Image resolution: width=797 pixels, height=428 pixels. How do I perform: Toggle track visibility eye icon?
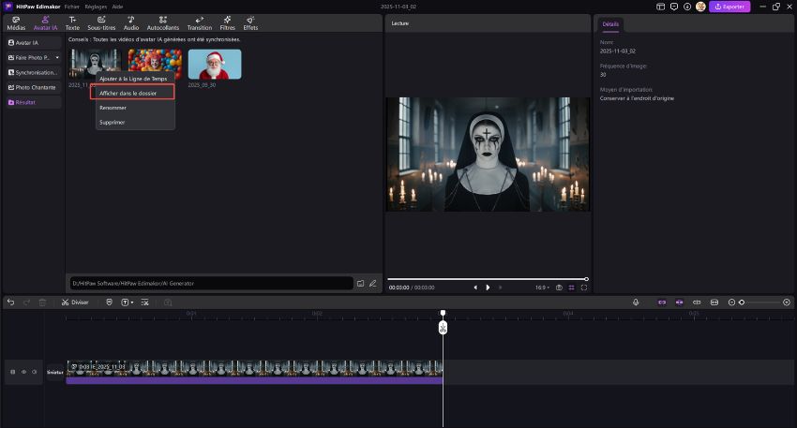(23, 372)
